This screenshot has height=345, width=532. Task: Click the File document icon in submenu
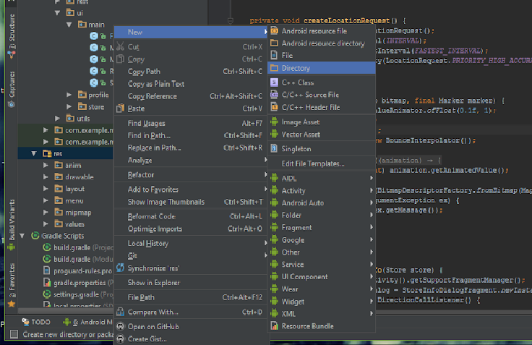pos(274,55)
